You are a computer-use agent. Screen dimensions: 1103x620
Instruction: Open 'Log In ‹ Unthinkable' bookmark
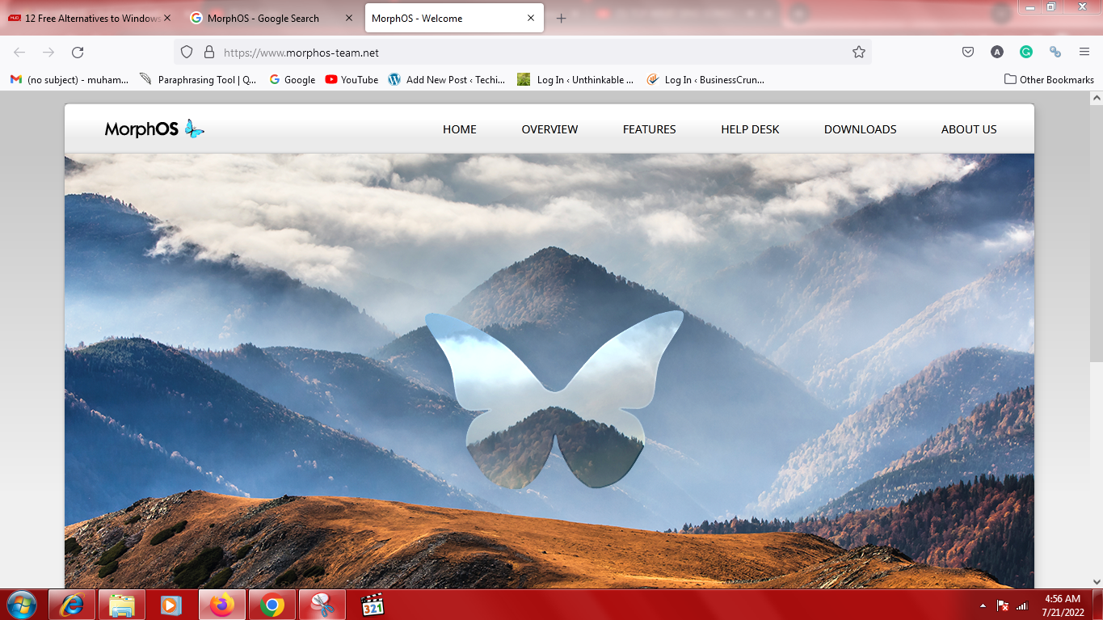pos(576,79)
